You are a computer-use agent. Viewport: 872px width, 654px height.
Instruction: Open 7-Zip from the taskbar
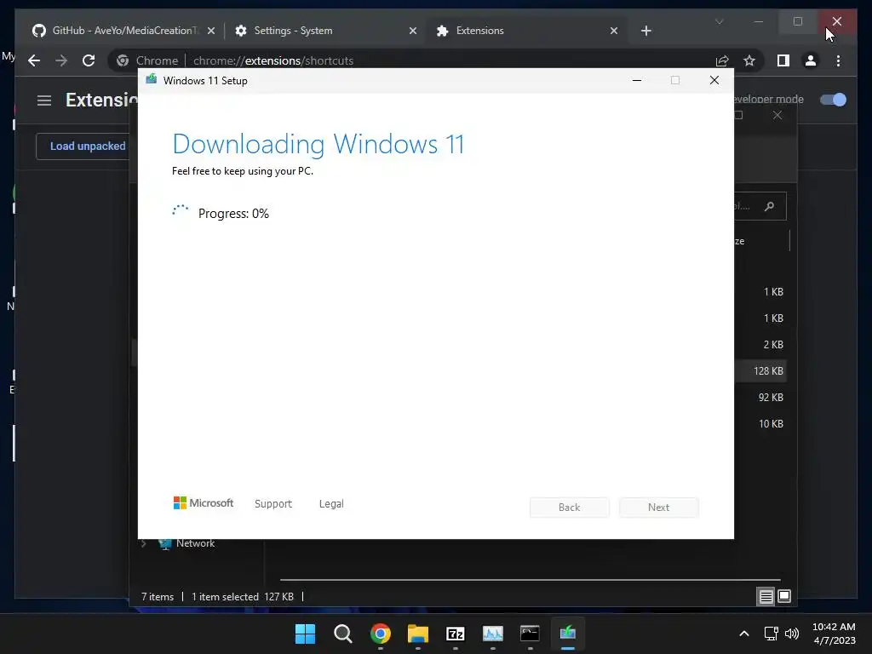[x=456, y=634]
